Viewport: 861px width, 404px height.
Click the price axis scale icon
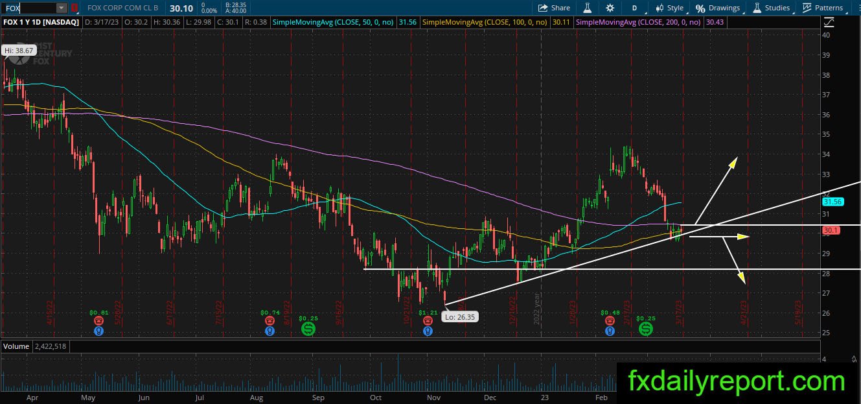(828, 22)
